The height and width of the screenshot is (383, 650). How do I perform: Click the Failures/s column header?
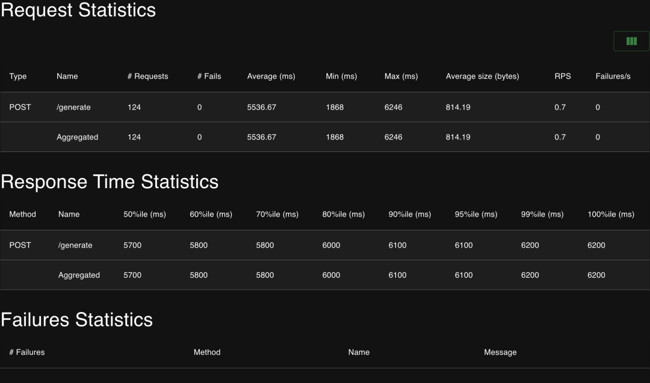click(613, 76)
